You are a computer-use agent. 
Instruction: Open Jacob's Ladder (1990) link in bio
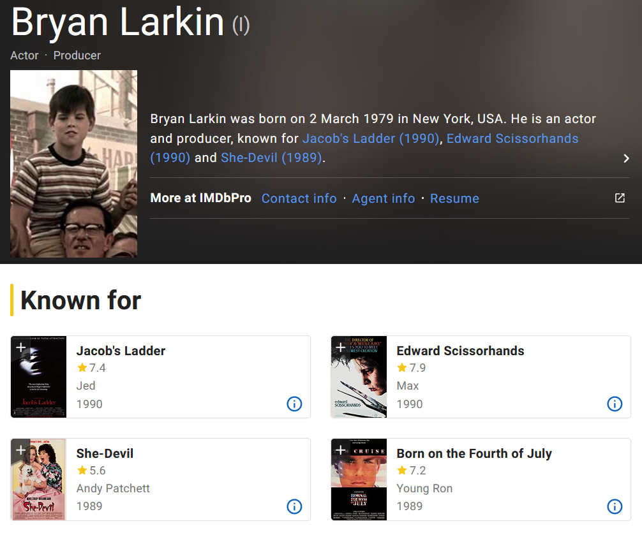[x=371, y=138]
